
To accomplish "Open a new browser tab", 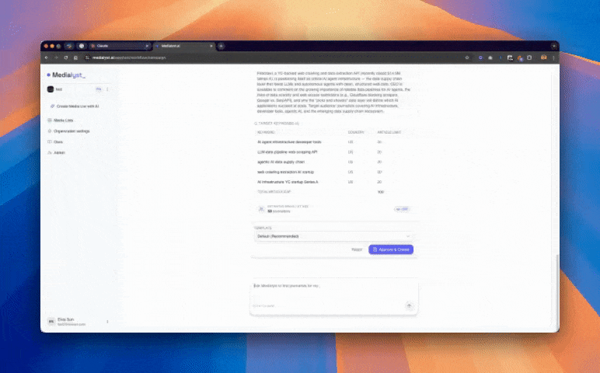I will point(222,46).
